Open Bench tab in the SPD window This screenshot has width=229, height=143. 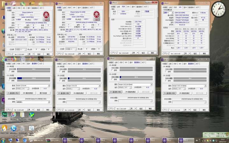pos(191,7)
